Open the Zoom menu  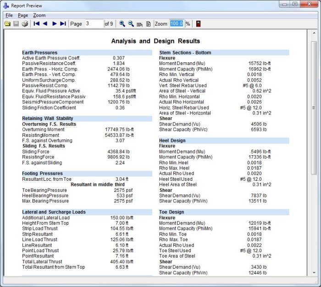pos(39,15)
